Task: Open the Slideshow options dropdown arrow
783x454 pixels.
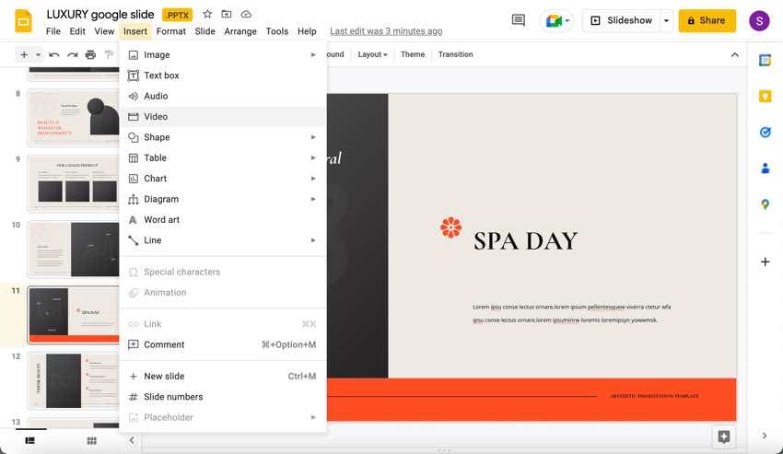Action: tap(666, 20)
